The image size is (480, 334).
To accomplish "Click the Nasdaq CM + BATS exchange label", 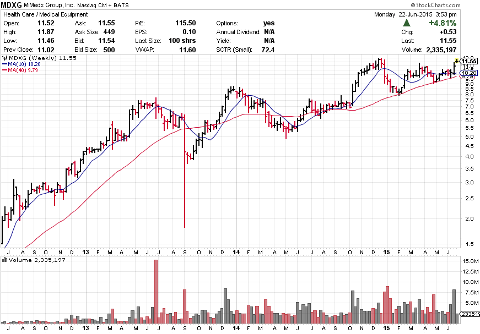I will point(103,5).
